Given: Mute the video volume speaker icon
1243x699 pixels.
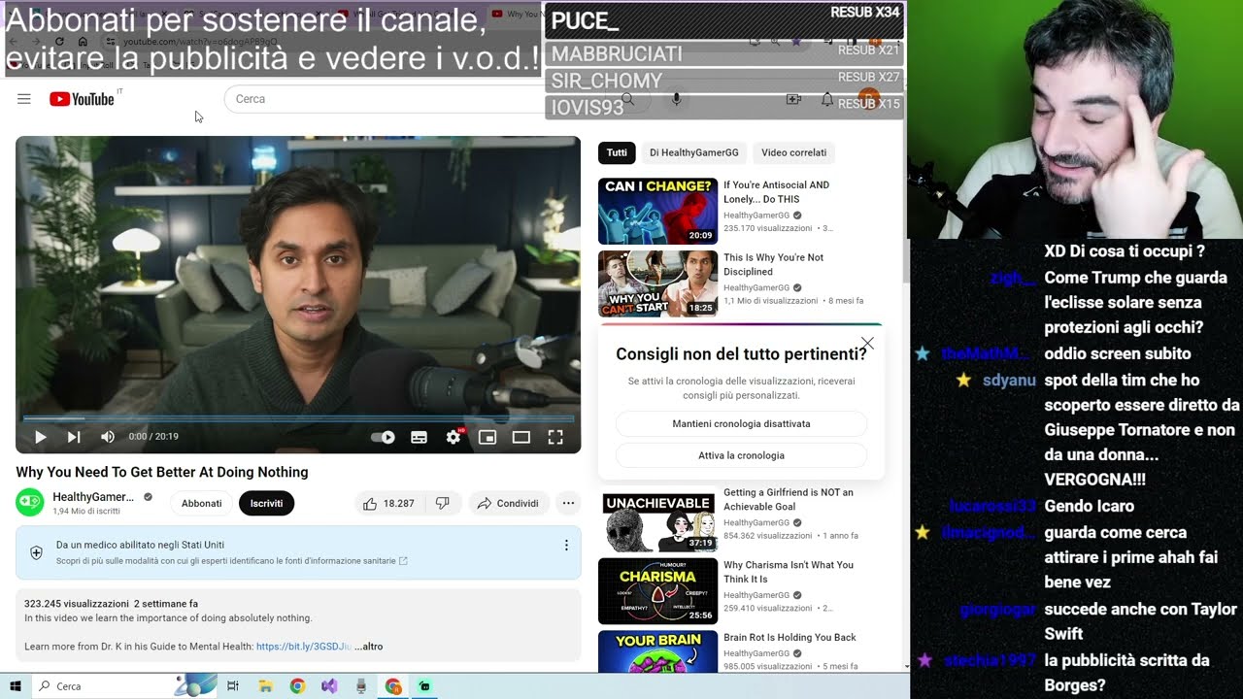Looking at the screenshot, I should tap(108, 437).
